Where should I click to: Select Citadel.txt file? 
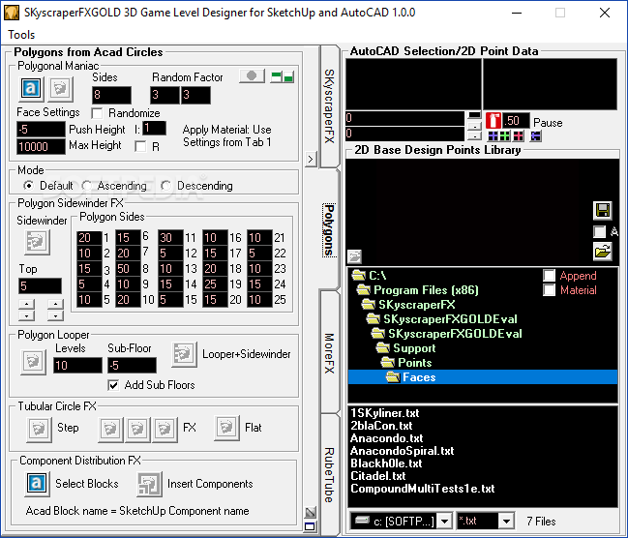click(x=377, y=476)
